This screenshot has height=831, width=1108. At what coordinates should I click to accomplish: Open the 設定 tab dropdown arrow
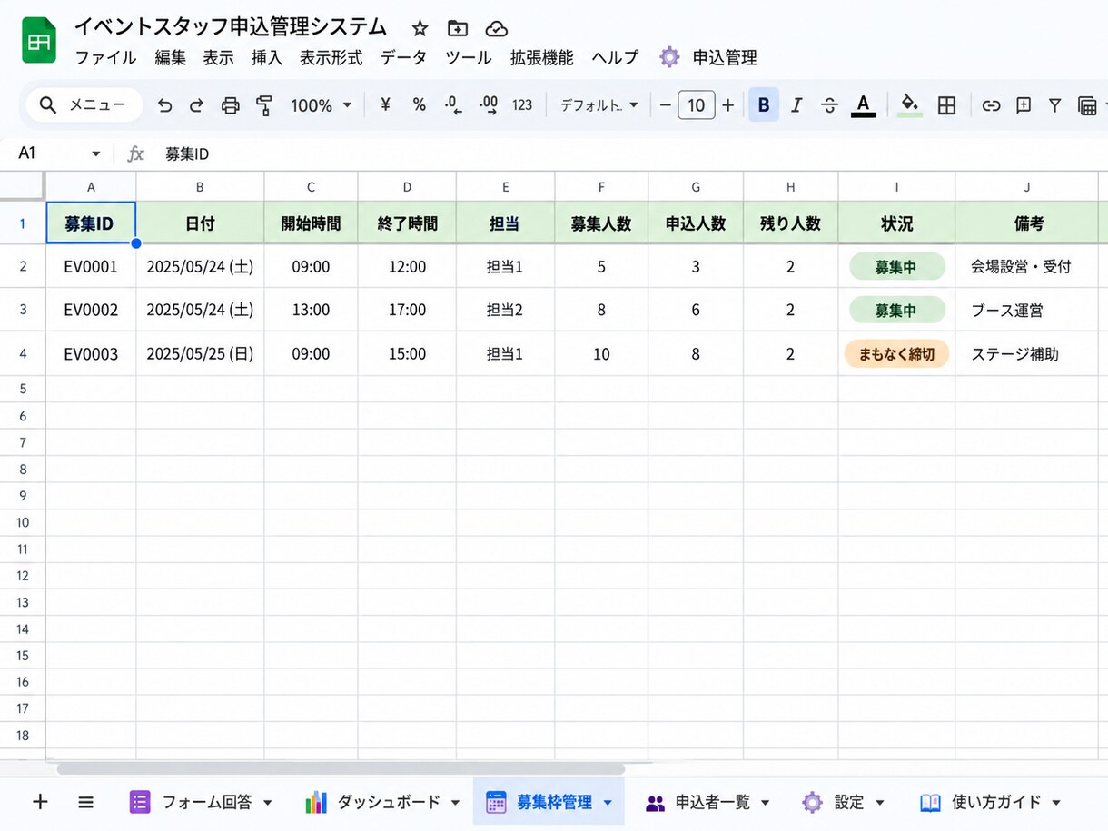pyautogui.click(x=879, y=802)
